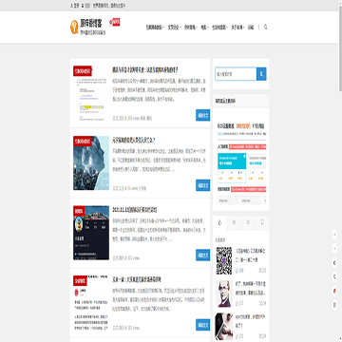Click the third floating round button

(334, 263)
